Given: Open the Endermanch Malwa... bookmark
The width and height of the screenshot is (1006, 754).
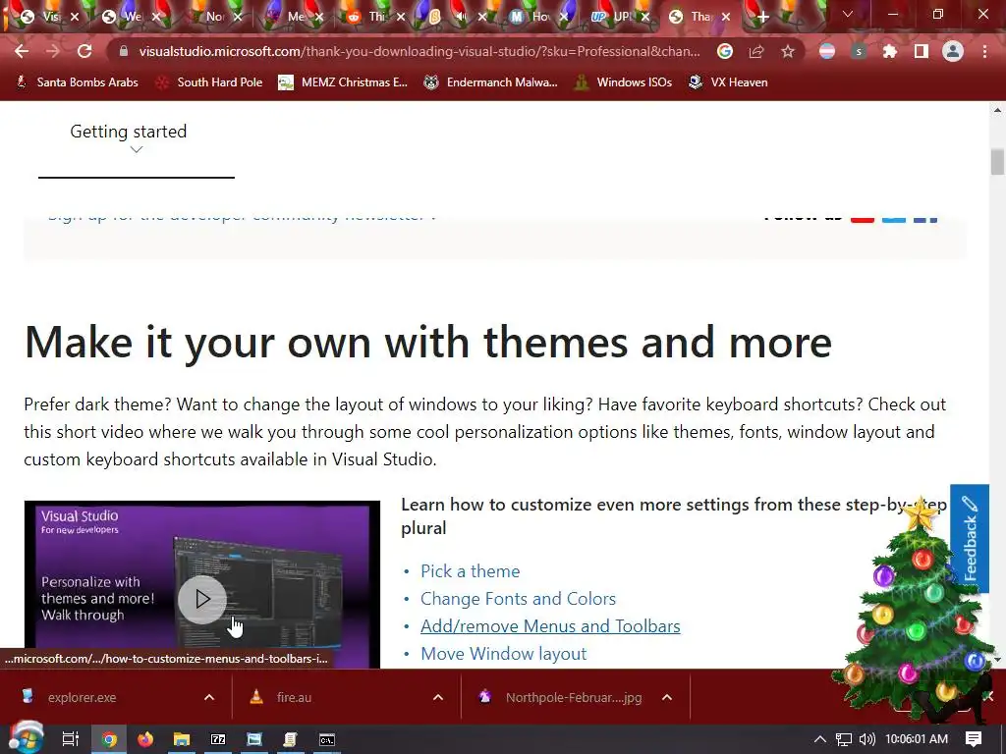Looking at the screenshot, I should (490, 82).
